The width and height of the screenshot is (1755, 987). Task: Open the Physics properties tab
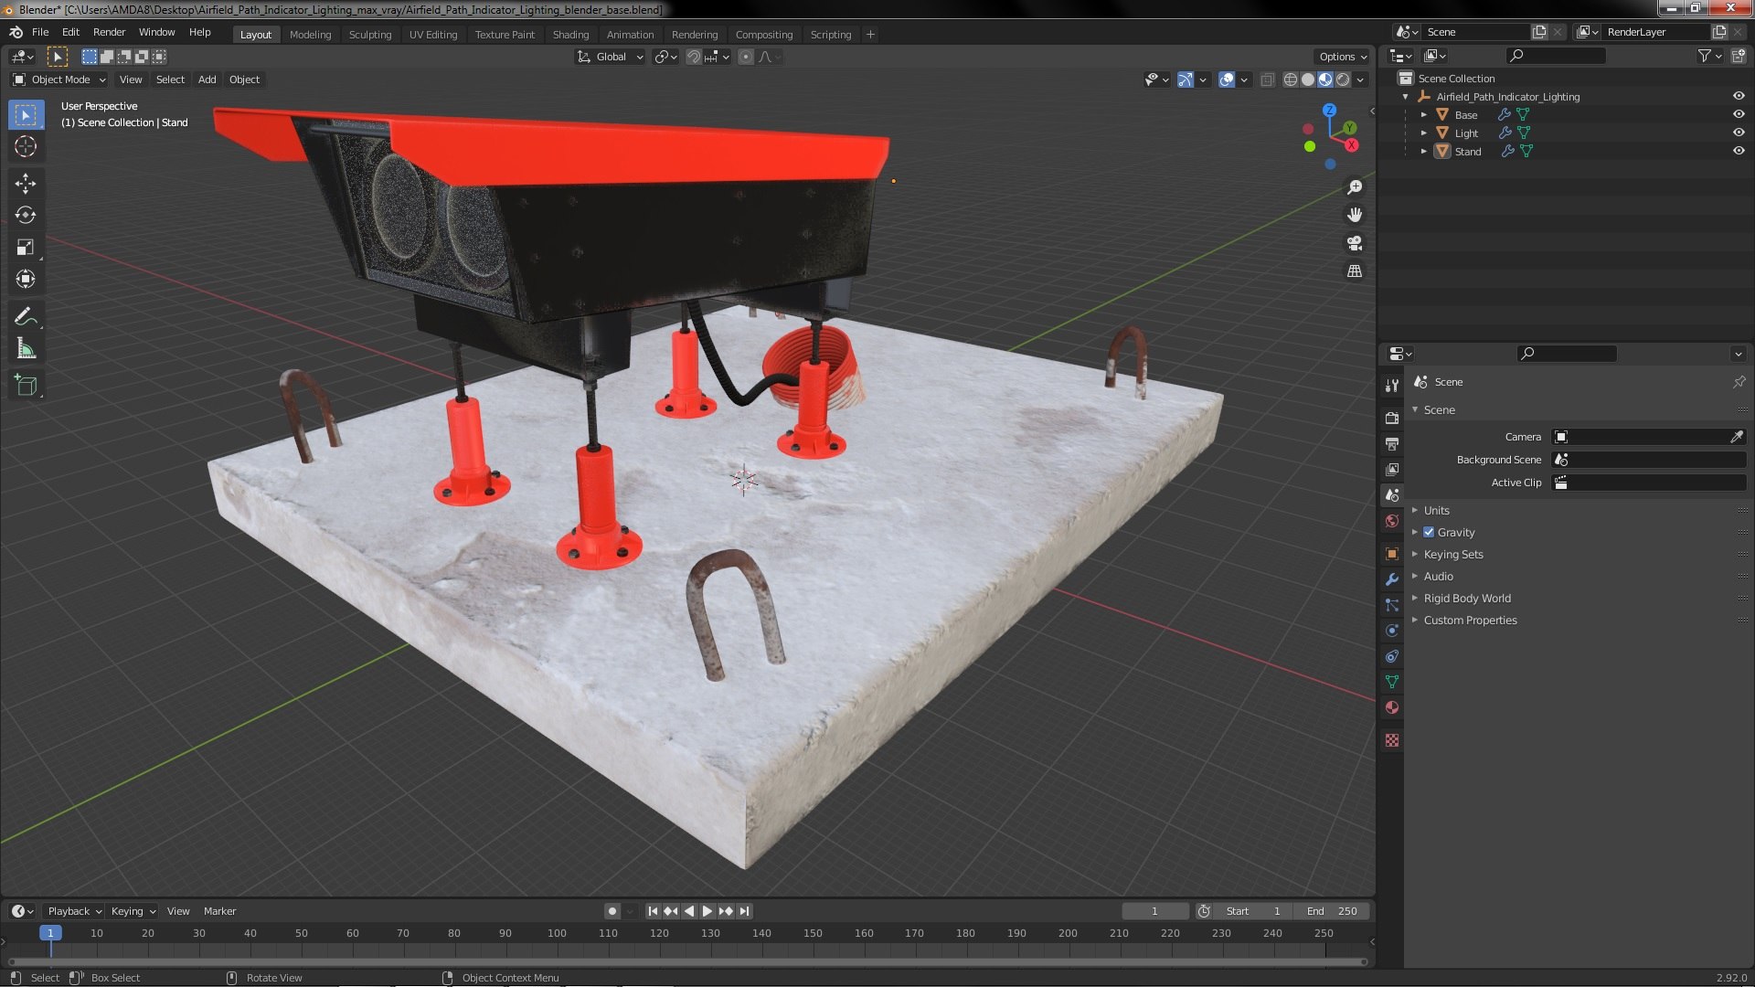[x=1392, y=631]
